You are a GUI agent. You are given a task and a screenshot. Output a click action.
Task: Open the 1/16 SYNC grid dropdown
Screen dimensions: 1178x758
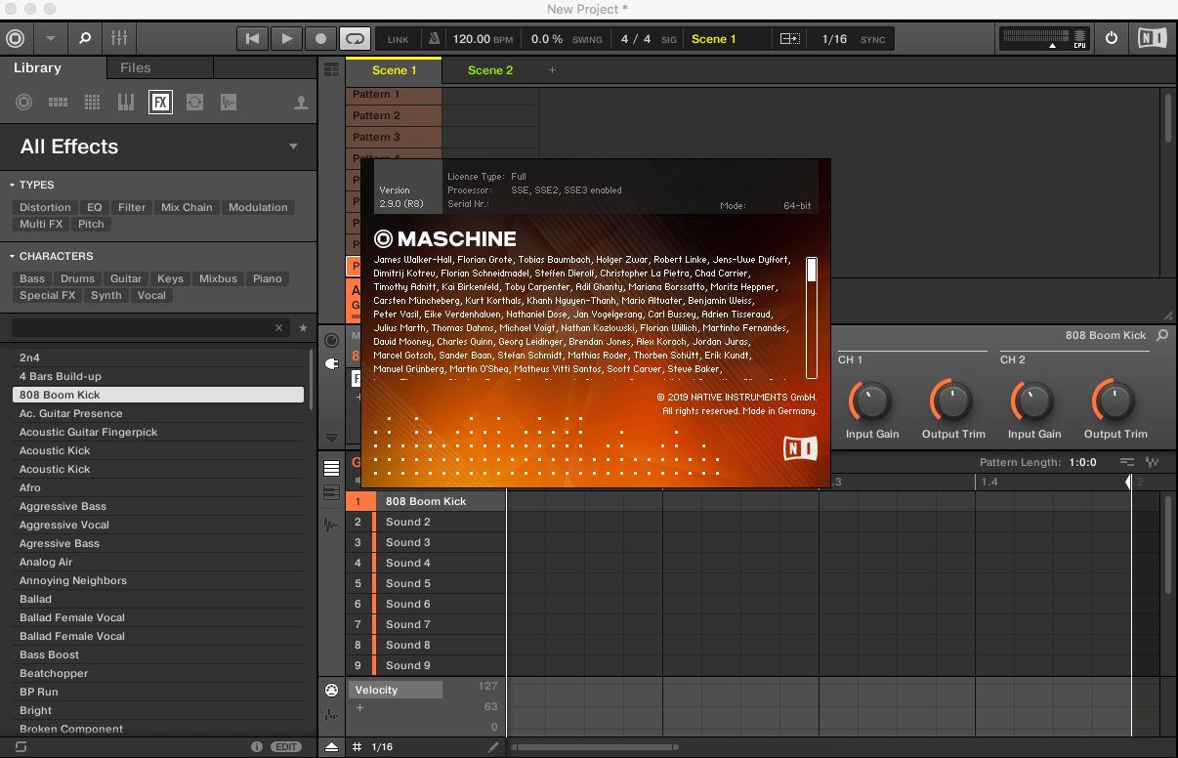855,39
